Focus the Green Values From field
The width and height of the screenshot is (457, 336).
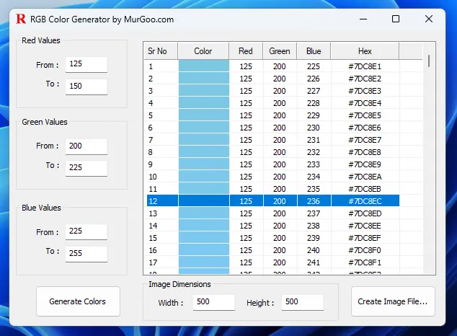86,146
